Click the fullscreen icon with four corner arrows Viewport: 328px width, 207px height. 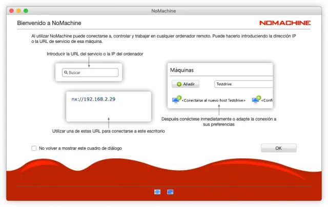pos(157,192)
